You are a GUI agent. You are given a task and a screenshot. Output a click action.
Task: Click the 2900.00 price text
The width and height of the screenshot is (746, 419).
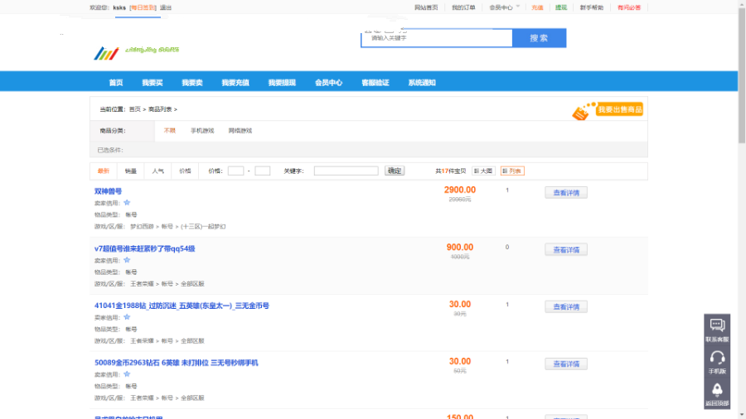pos(459,190)
